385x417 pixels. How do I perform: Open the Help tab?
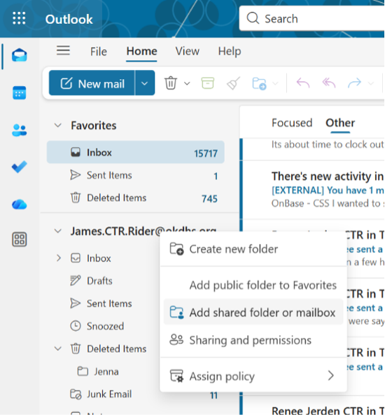[x=230, y=51]
